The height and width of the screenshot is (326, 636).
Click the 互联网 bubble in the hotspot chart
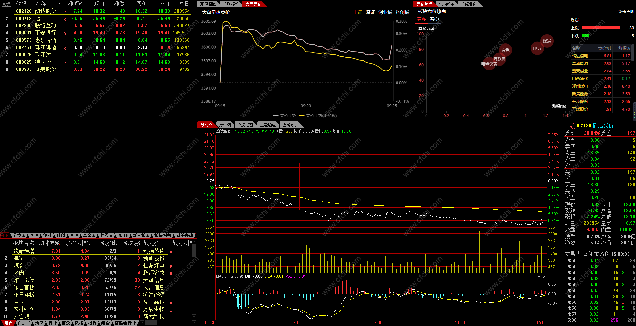coord(500,59)
